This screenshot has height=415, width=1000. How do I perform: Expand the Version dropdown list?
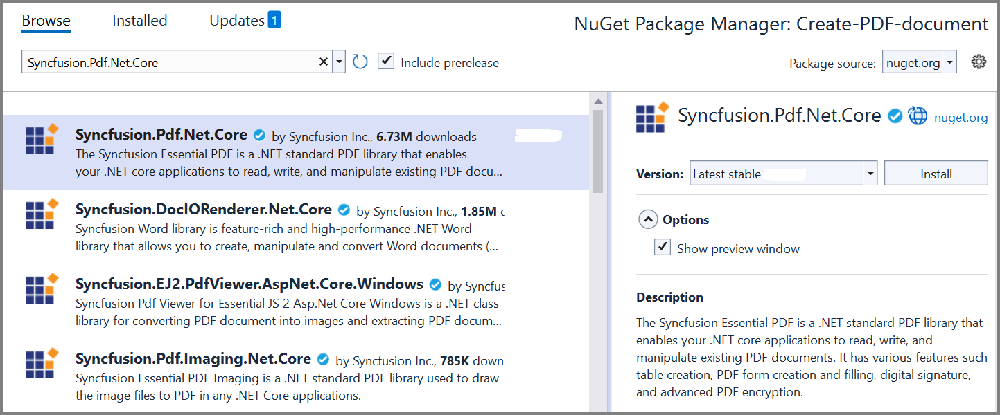[870, 174]
